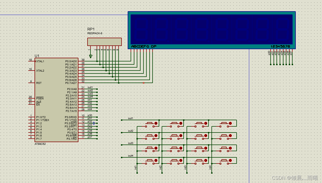Click the U1 reference label

click(x=37, y=56)
